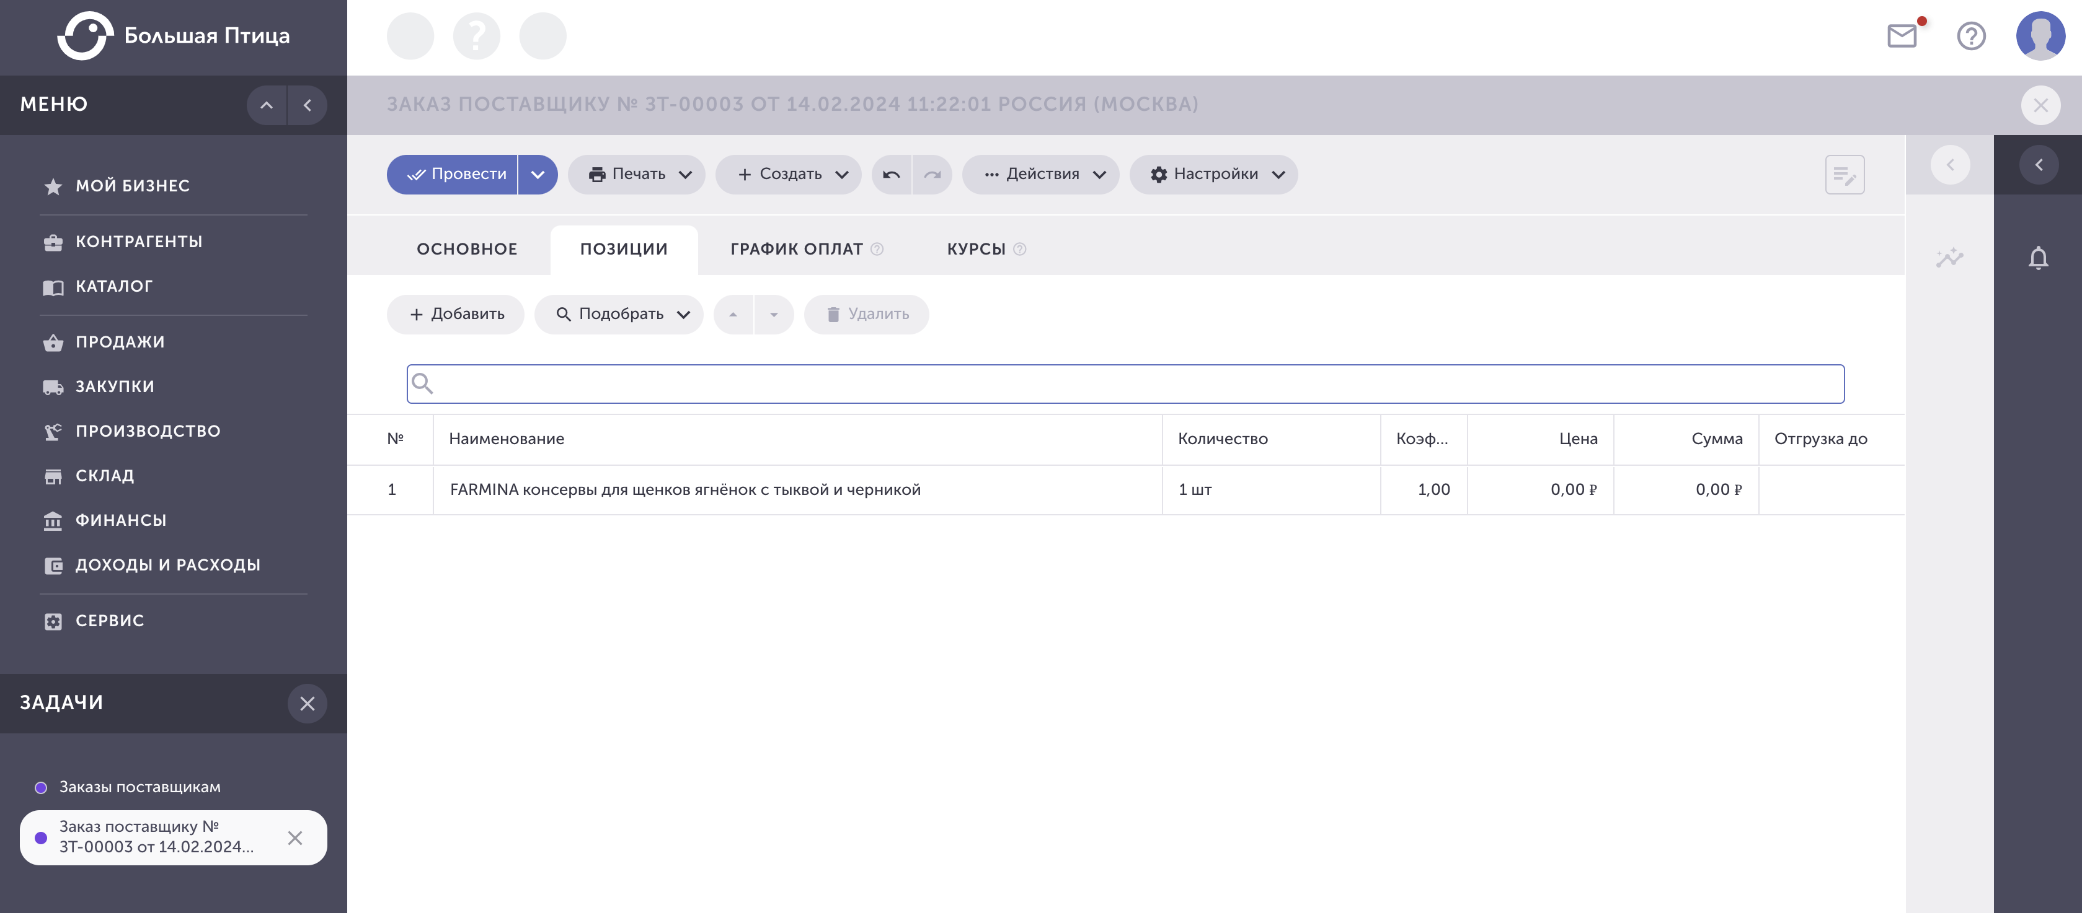Click help hint icon beside КУРСЫ
Viewport: 2082px width, 913px height.
[x=1020, y=250]
